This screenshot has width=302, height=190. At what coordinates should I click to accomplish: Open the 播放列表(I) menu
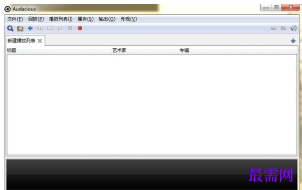[x=61, y=19]
